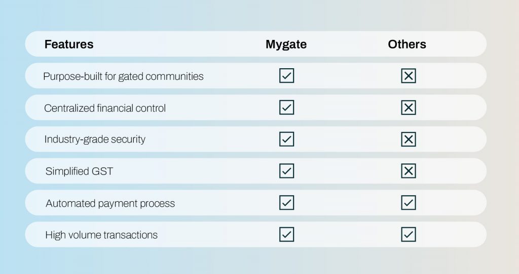Click Mygate checkmark for High volume transactions
Image resolution: width=519 pixels, height=274 pixels.
click(x=287, y=234)
